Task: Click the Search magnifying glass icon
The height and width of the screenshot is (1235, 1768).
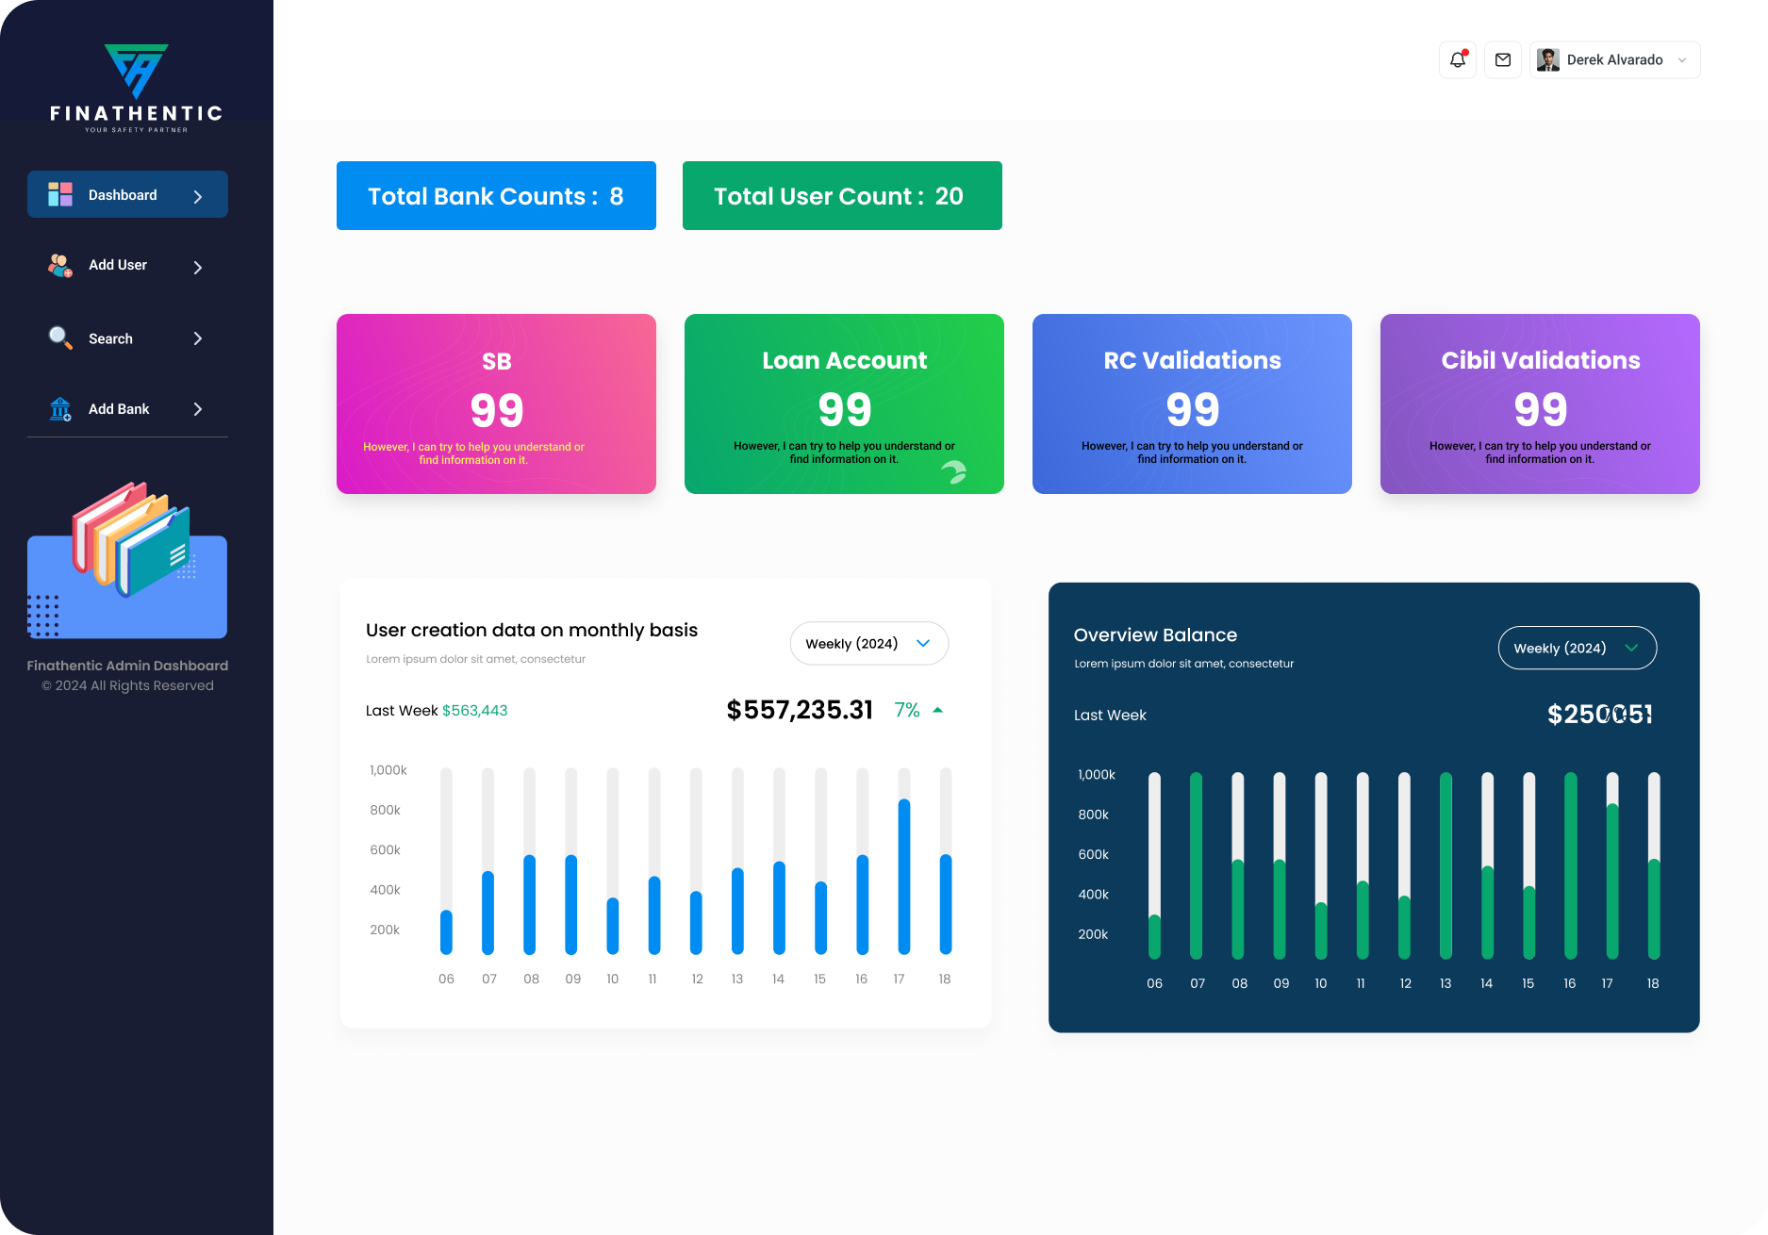Action: coord(60,338)
